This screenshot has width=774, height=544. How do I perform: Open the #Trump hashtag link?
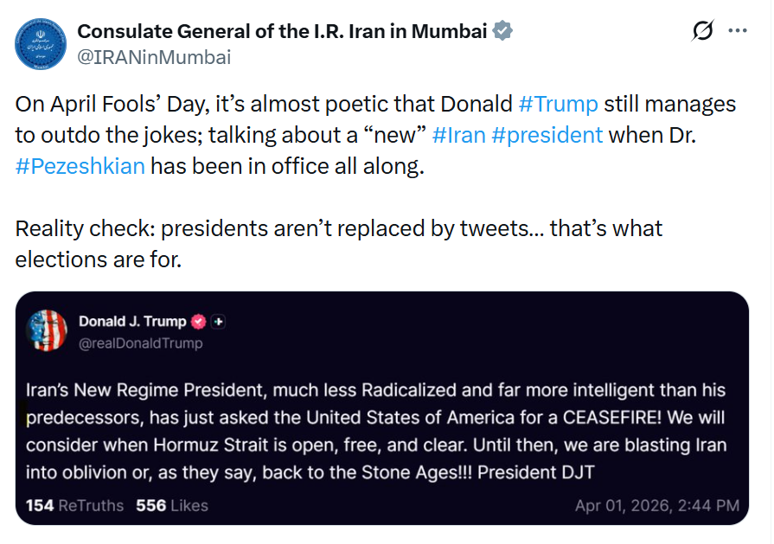(x=558, y=105)
